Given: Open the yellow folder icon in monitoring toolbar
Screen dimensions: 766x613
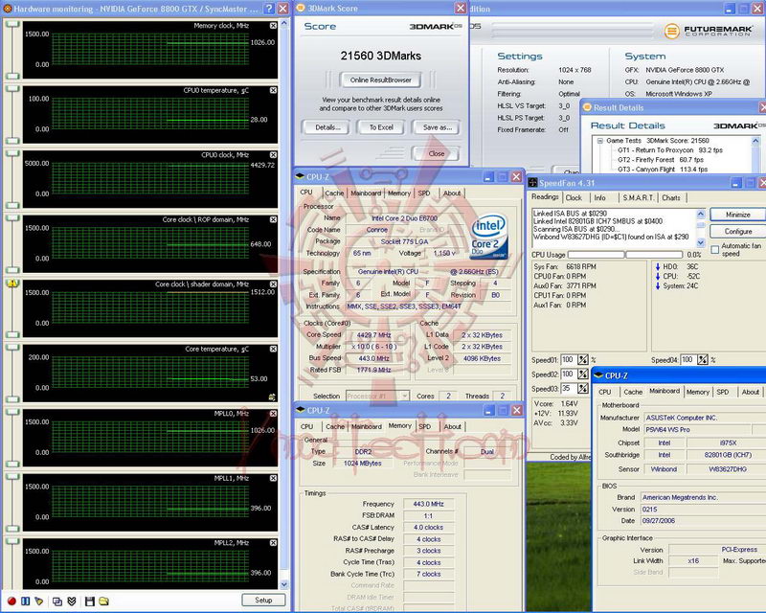Looking at the screenshot, I should (102, 601).
